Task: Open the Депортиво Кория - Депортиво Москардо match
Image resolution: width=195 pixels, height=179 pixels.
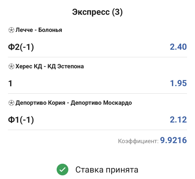Action: pos(74,103)
